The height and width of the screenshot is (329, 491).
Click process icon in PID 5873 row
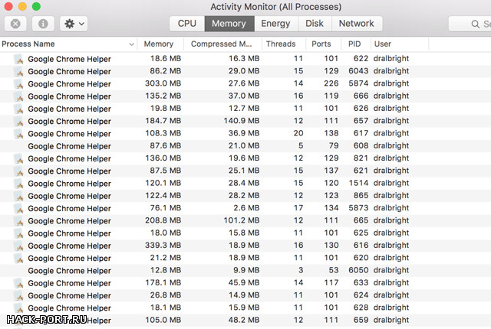18,209
